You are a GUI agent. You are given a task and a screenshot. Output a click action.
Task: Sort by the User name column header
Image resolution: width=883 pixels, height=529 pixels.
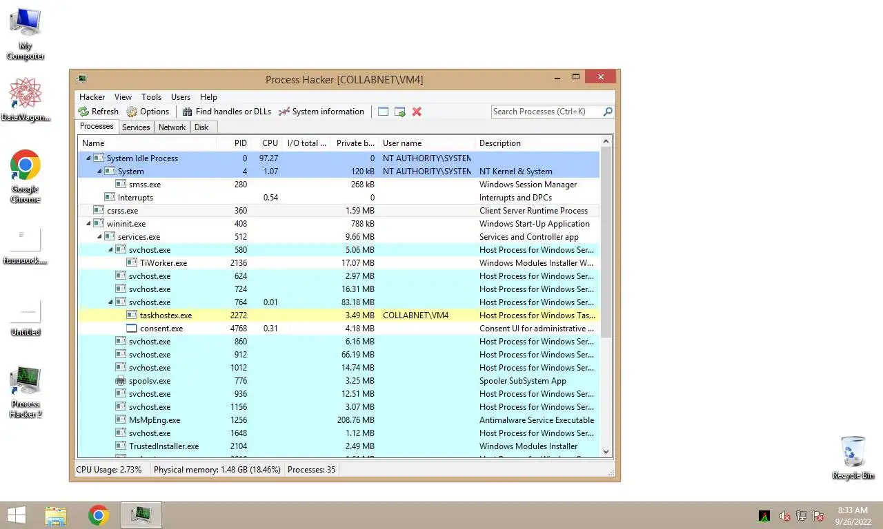tap(428, 143)
